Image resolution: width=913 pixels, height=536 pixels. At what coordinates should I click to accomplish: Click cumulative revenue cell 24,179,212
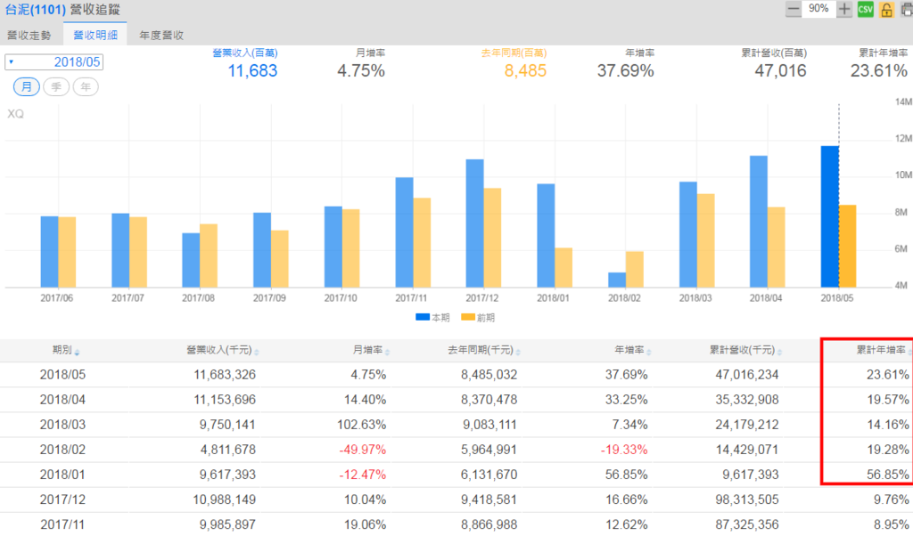tap(747, 425)
